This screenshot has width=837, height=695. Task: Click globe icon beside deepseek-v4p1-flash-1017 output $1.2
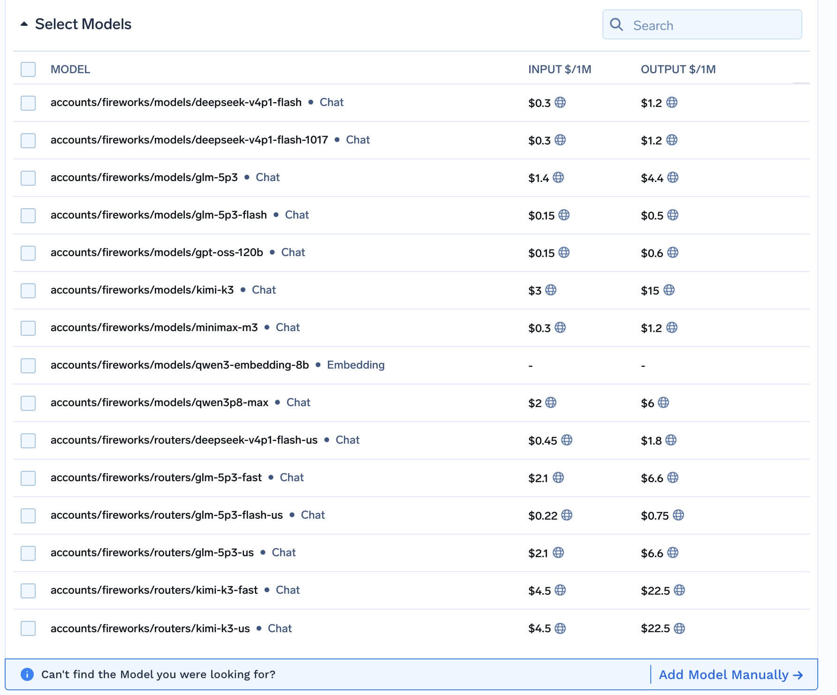click(672, 140)
